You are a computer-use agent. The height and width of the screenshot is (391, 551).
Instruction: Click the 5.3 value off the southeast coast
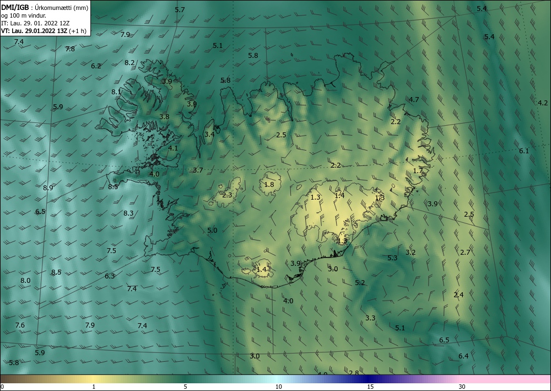[x=392, y=258]
